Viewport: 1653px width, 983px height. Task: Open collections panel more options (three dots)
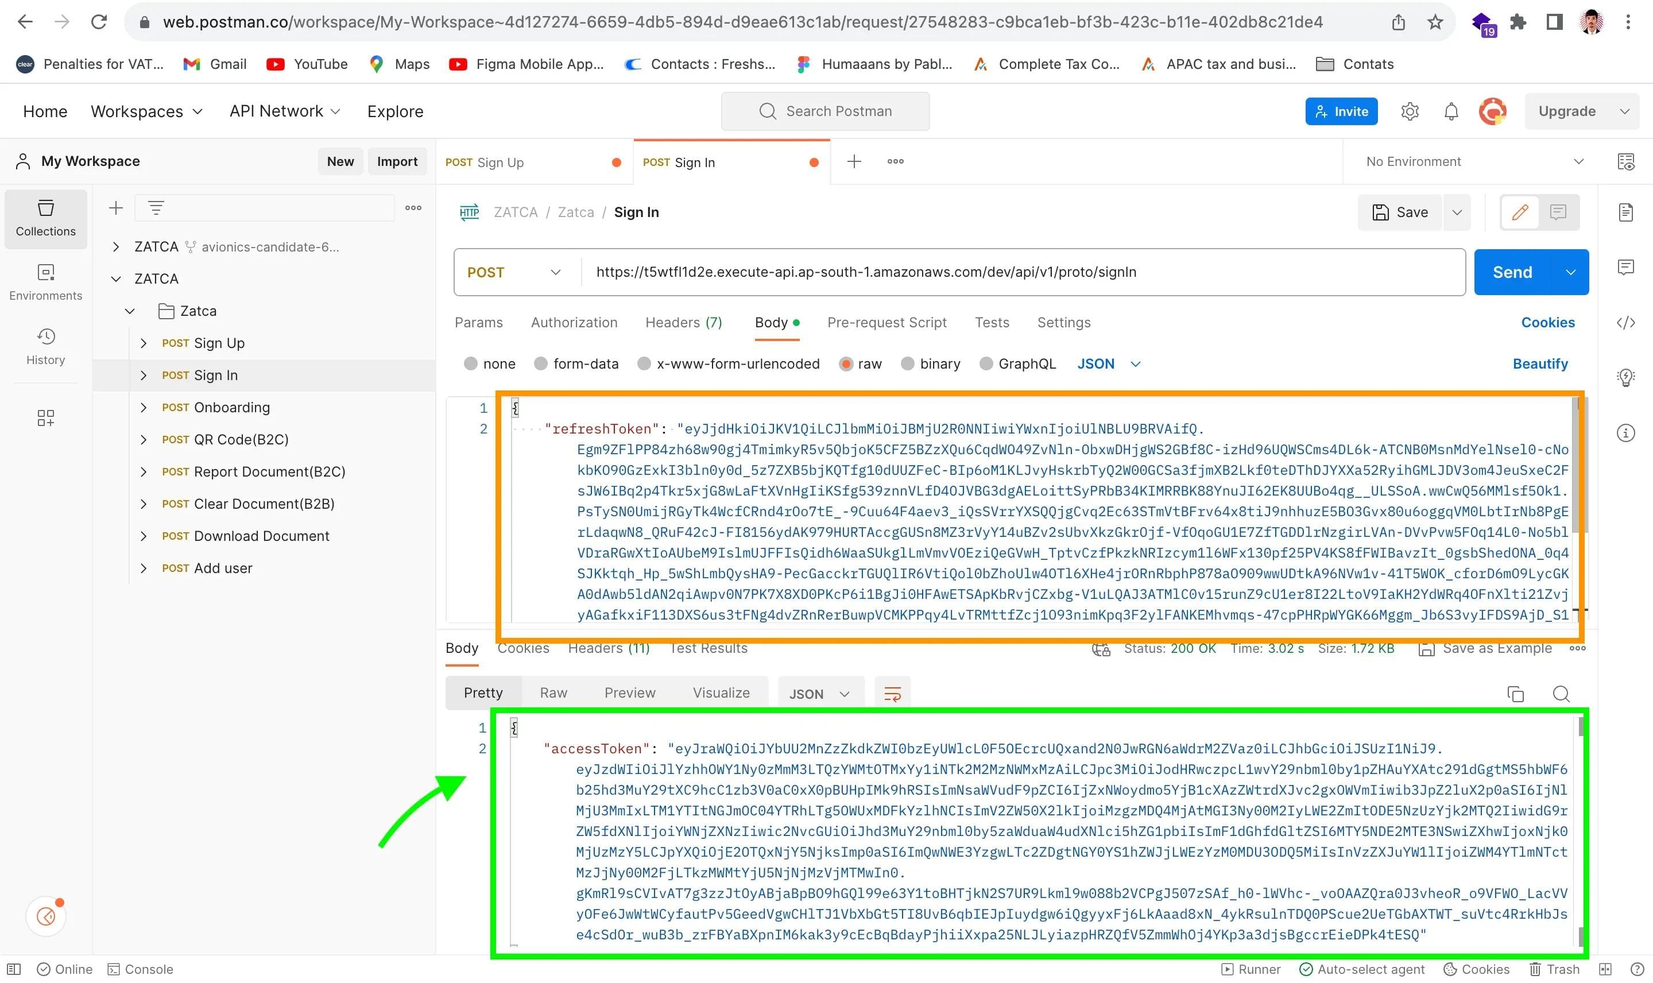coord(413,208)
